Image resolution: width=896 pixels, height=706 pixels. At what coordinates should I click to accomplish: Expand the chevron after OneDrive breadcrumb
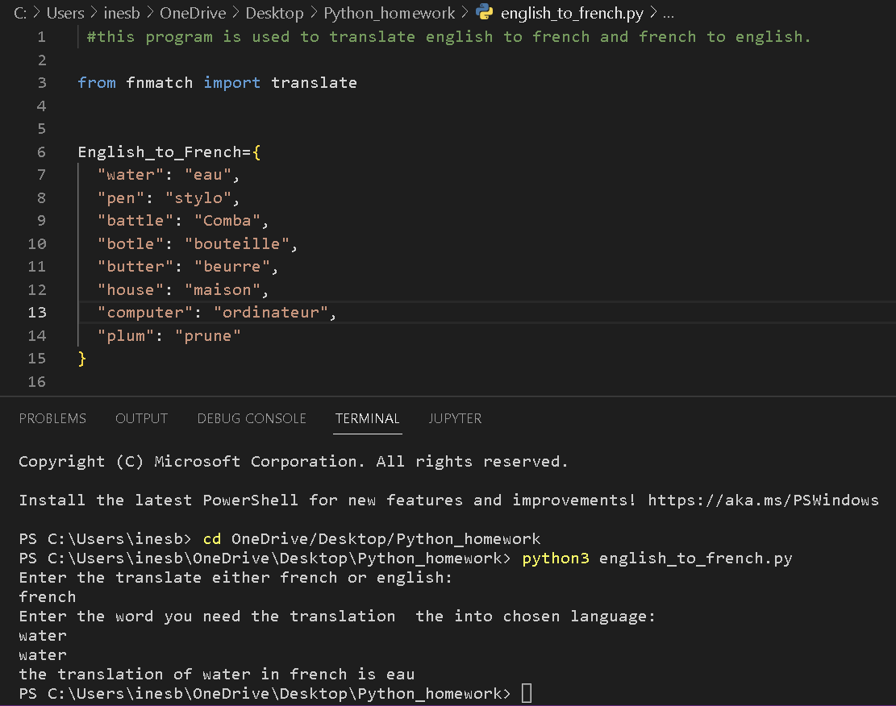click(234, 13)
